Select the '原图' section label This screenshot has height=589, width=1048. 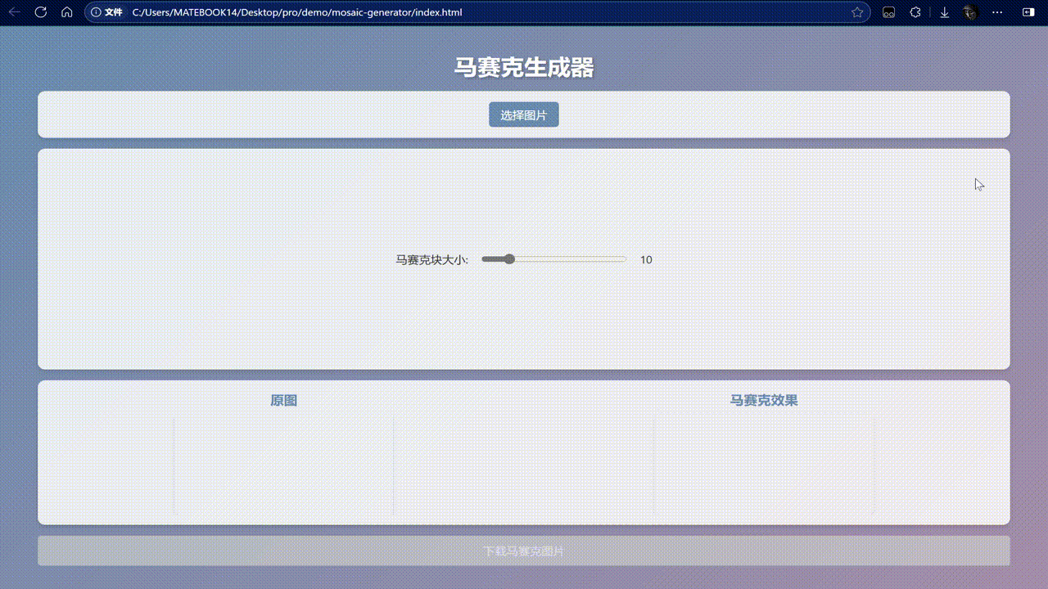coord(284,400)
